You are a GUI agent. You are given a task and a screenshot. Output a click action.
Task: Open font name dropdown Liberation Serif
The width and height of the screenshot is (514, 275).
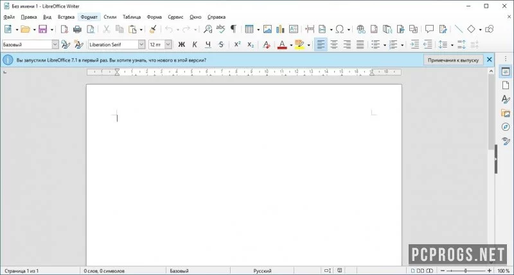[141, 44]
